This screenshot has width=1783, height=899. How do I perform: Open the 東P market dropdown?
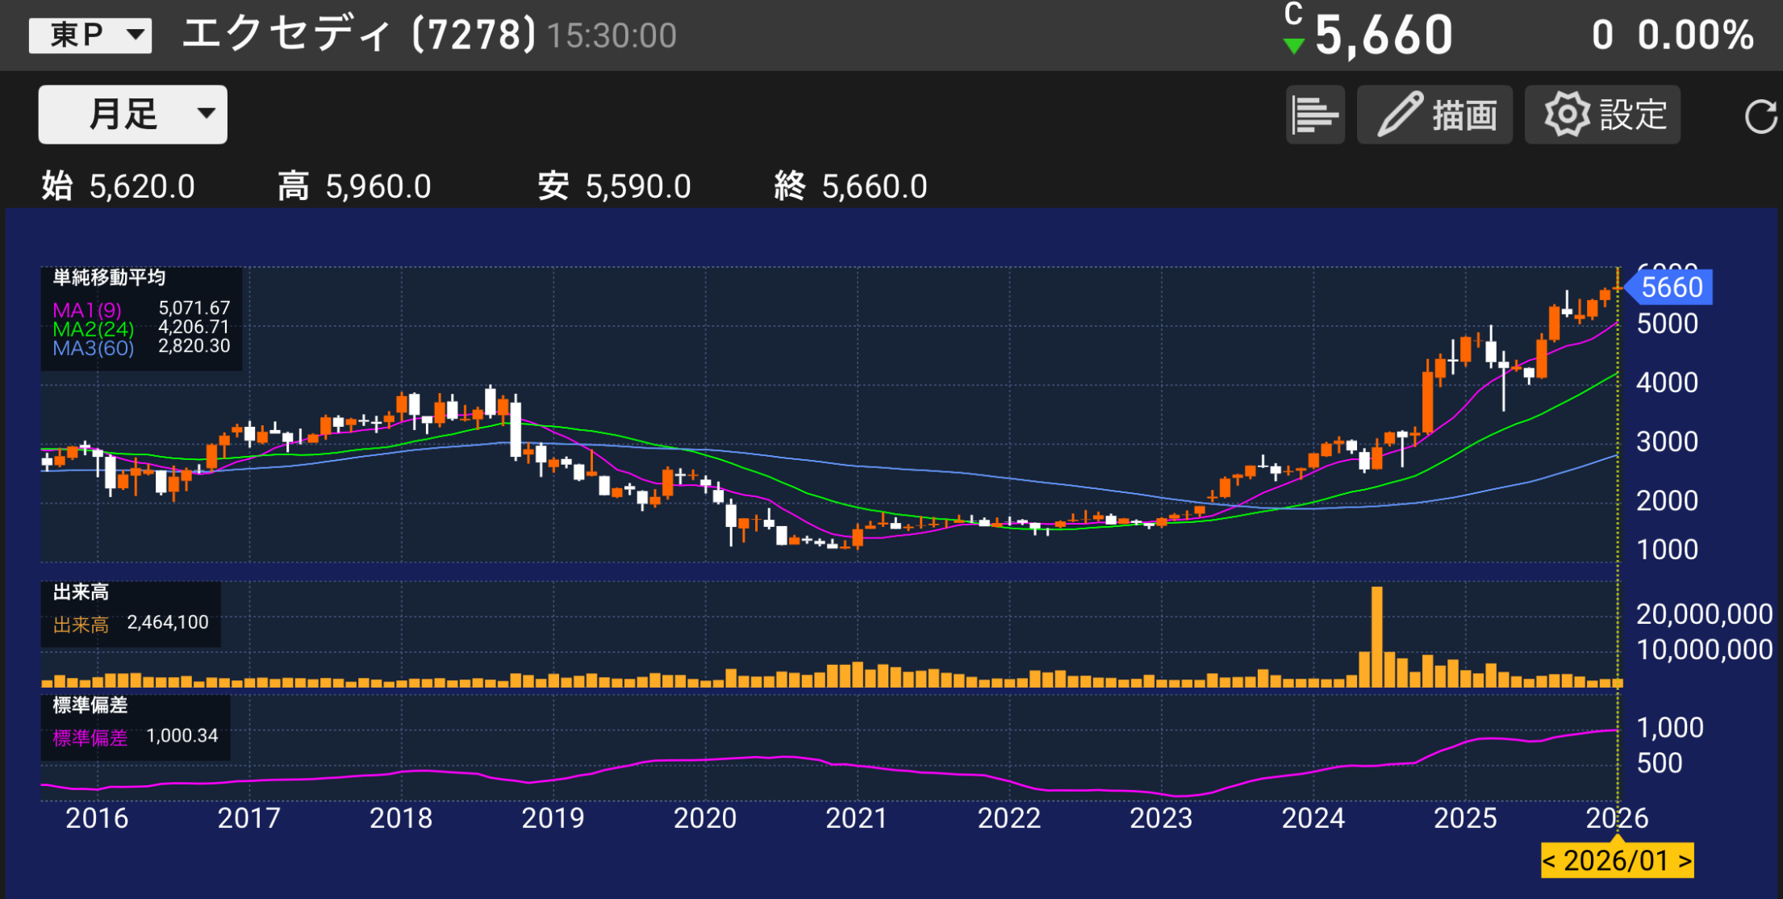(x=90, y=36)
